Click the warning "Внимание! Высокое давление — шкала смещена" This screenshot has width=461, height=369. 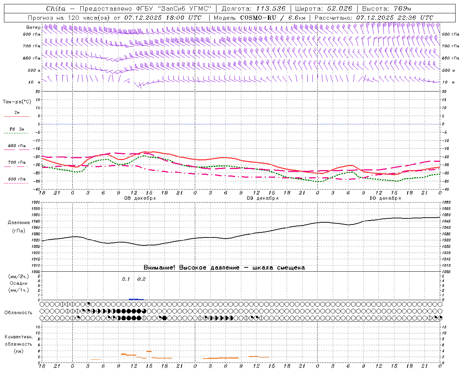pos(224,268)
